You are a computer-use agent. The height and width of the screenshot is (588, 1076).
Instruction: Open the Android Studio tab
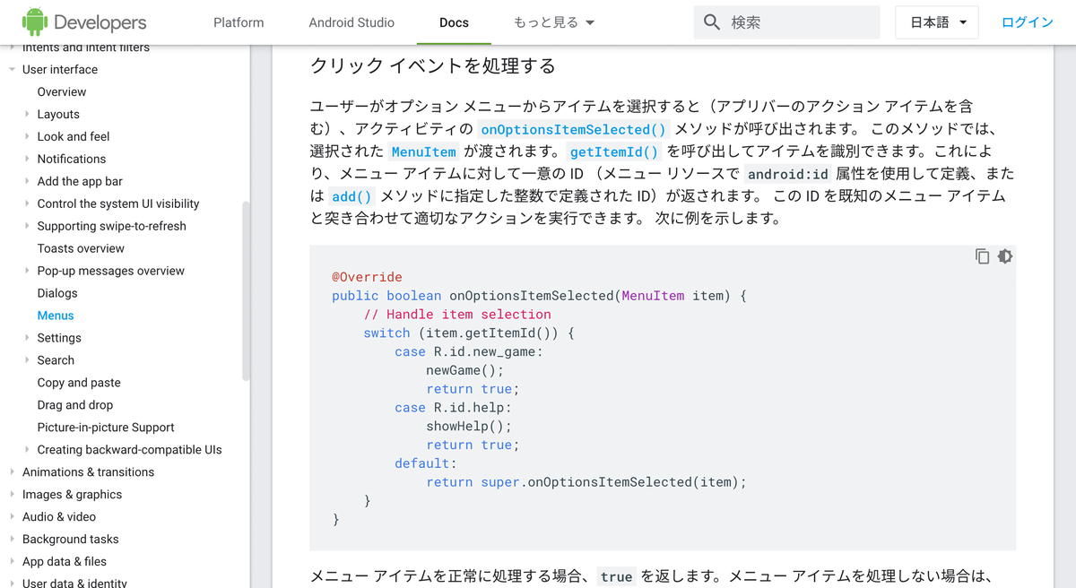351,22
